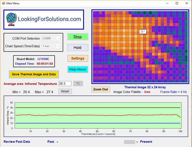Click the Iron color palette label
Screen dimensions: 192x147
tap(147, 92)
